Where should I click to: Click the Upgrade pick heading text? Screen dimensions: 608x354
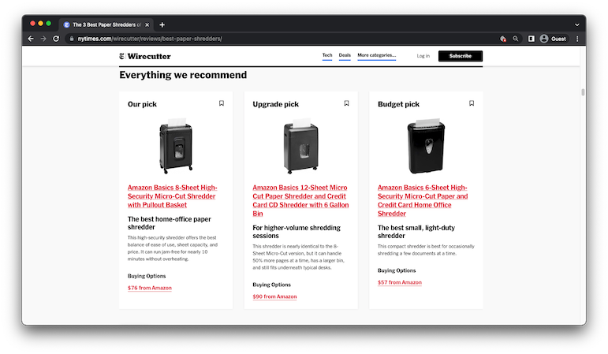276,104
